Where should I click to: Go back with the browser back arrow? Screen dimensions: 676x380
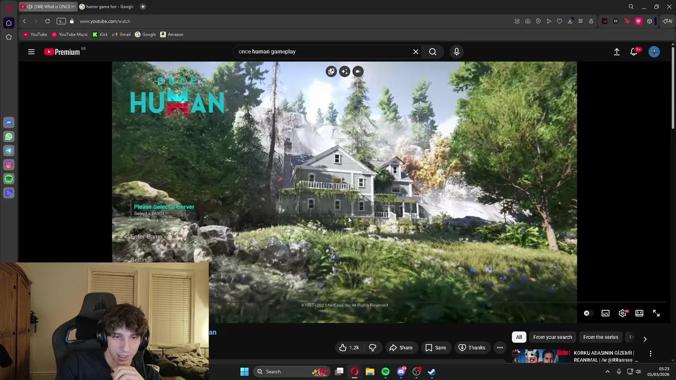[24, 21]
